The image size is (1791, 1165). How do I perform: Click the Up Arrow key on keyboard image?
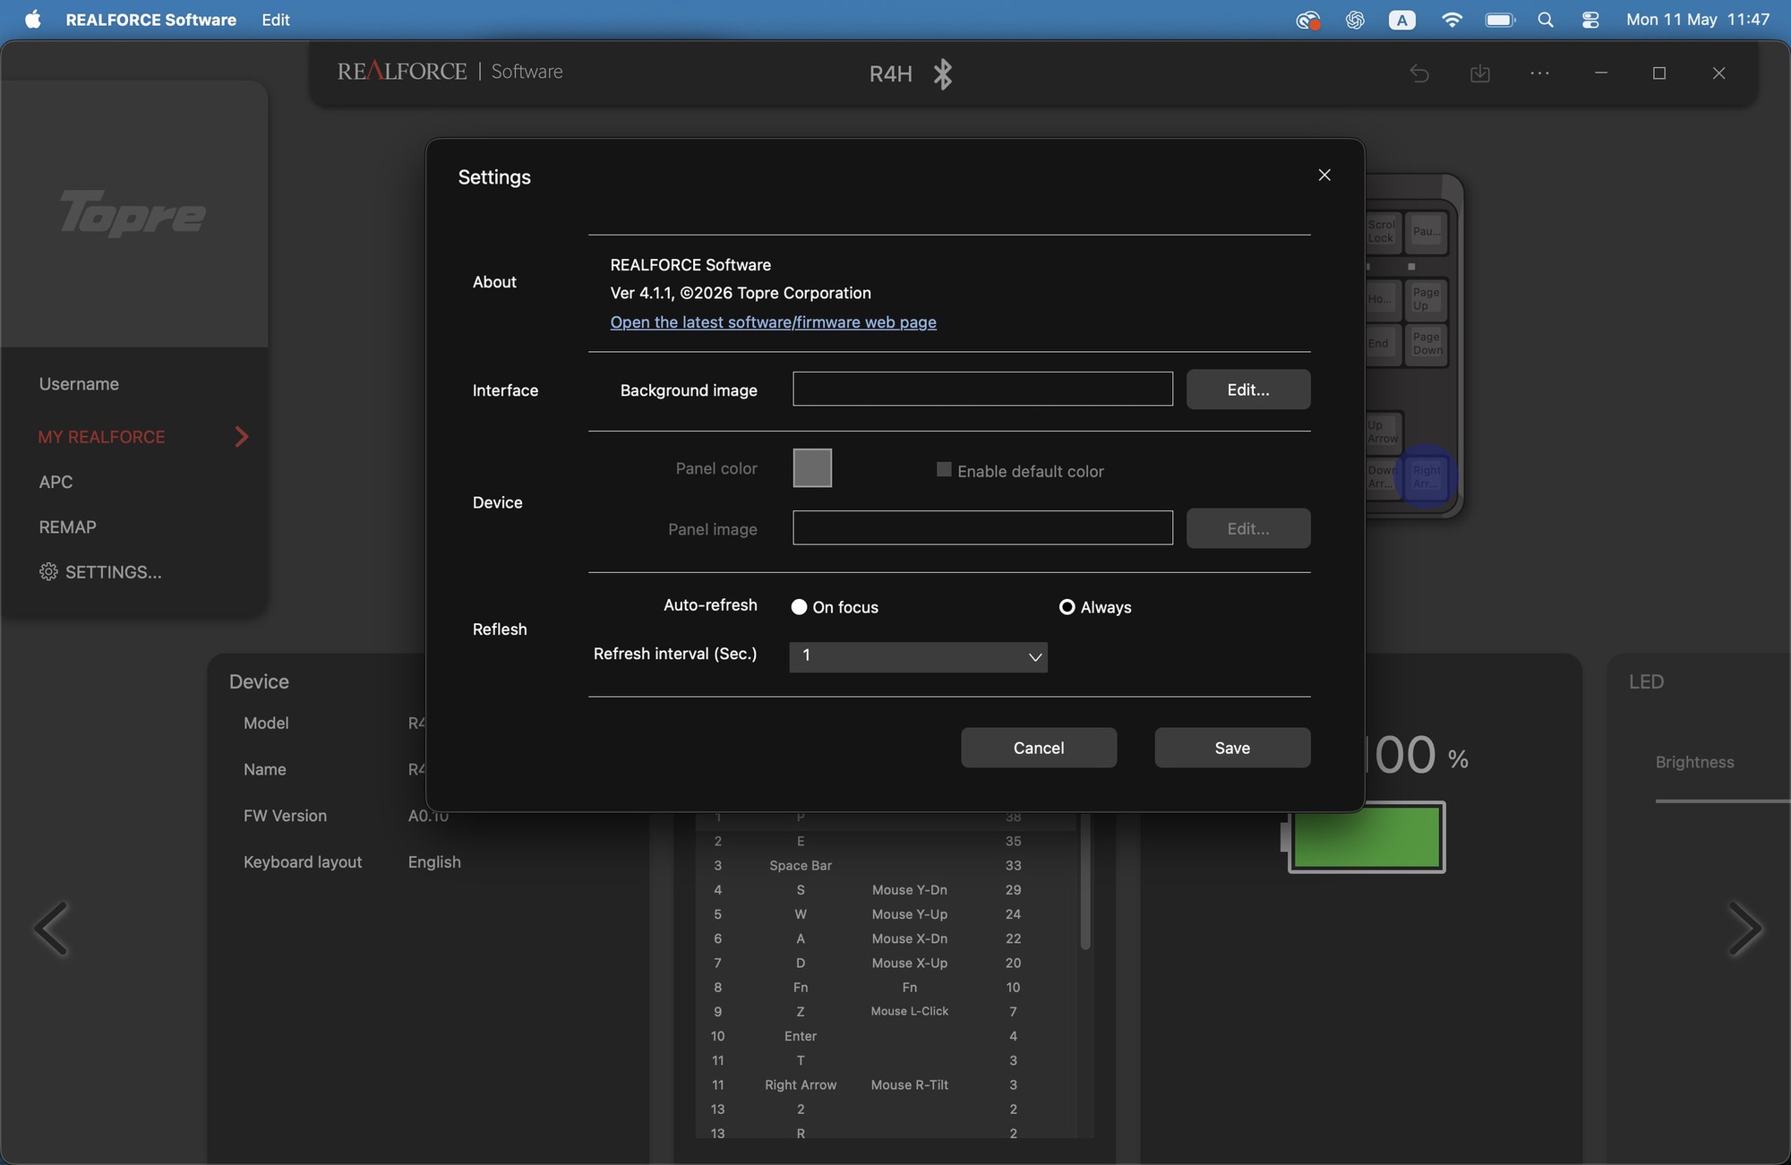click(x=1382, y=433)
